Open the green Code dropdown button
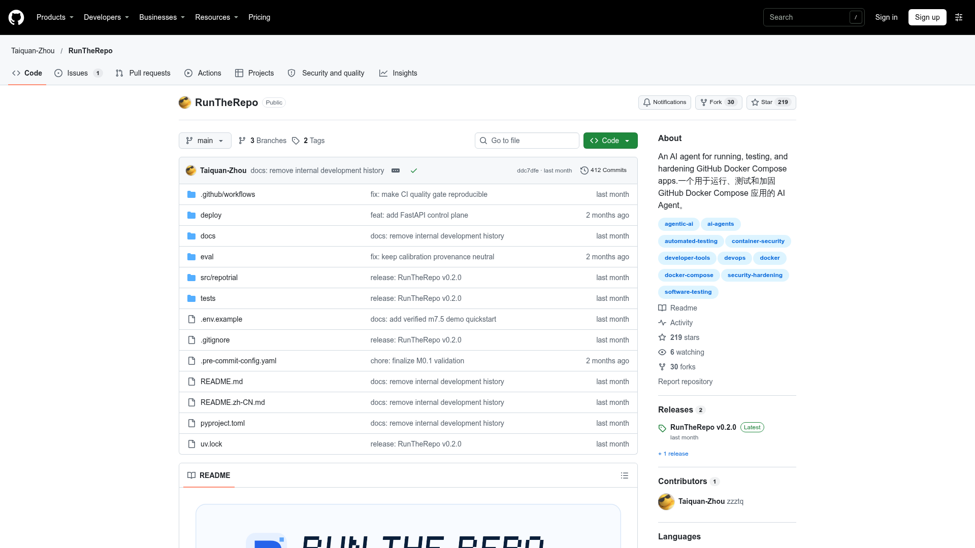The image size is (975, 548). pos(610,141)
